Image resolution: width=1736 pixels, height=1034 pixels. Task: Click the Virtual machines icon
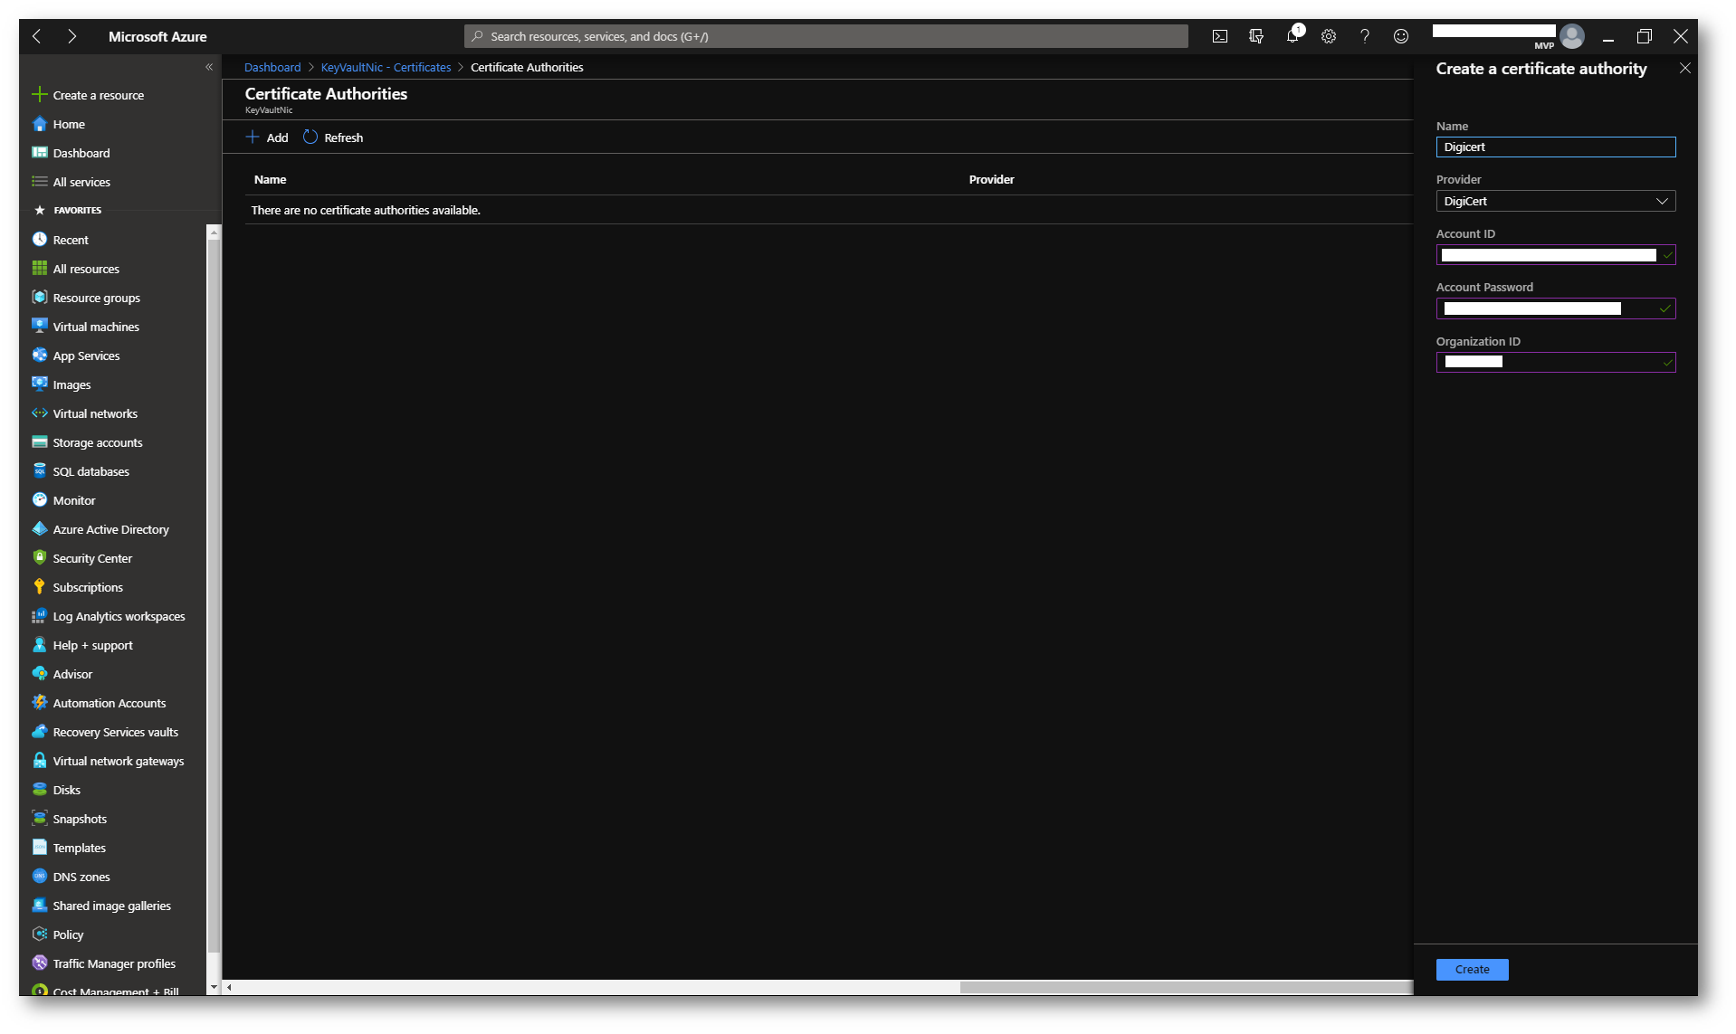coord(39,326)
